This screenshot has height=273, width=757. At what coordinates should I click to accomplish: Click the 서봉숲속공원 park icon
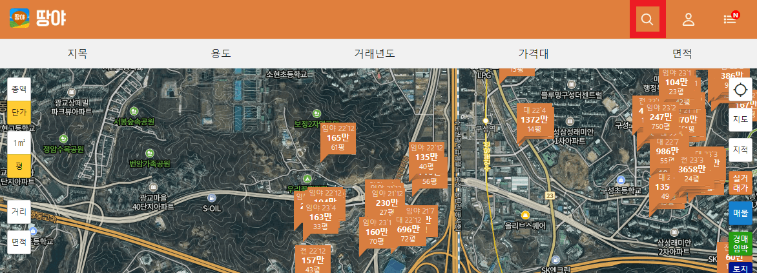pos(134,111)
